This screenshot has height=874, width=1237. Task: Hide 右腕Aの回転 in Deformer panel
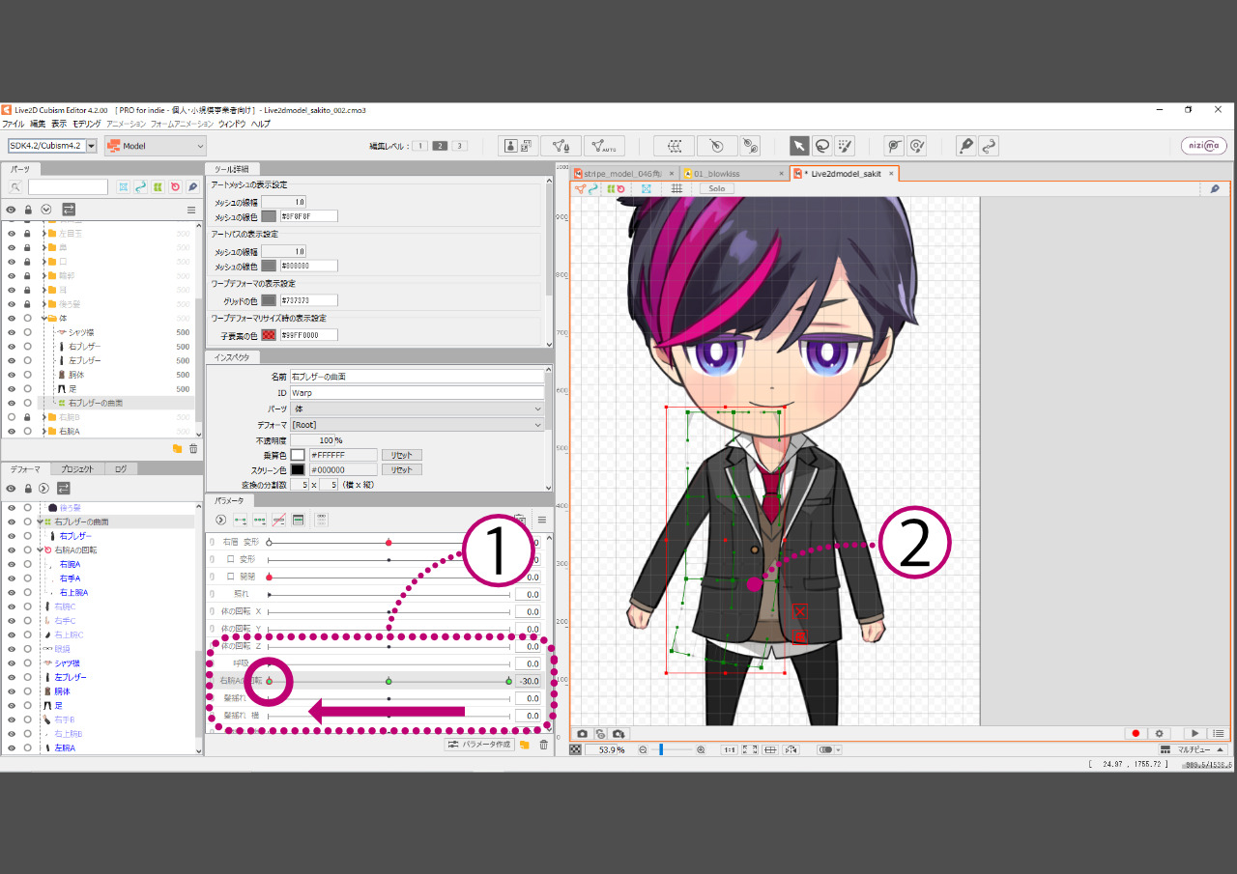[x=11, y=550]
